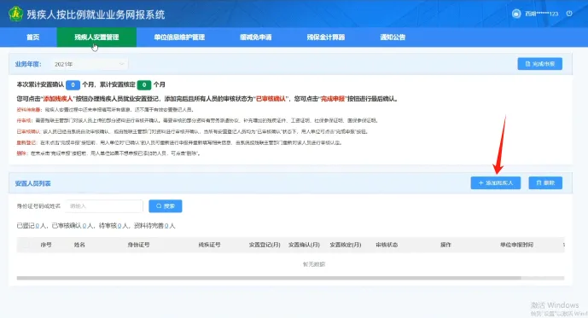Viewport: 588px width, 318px height.
Task: Click the table's horizontal scrollbar
Action: tap(269, 278)
